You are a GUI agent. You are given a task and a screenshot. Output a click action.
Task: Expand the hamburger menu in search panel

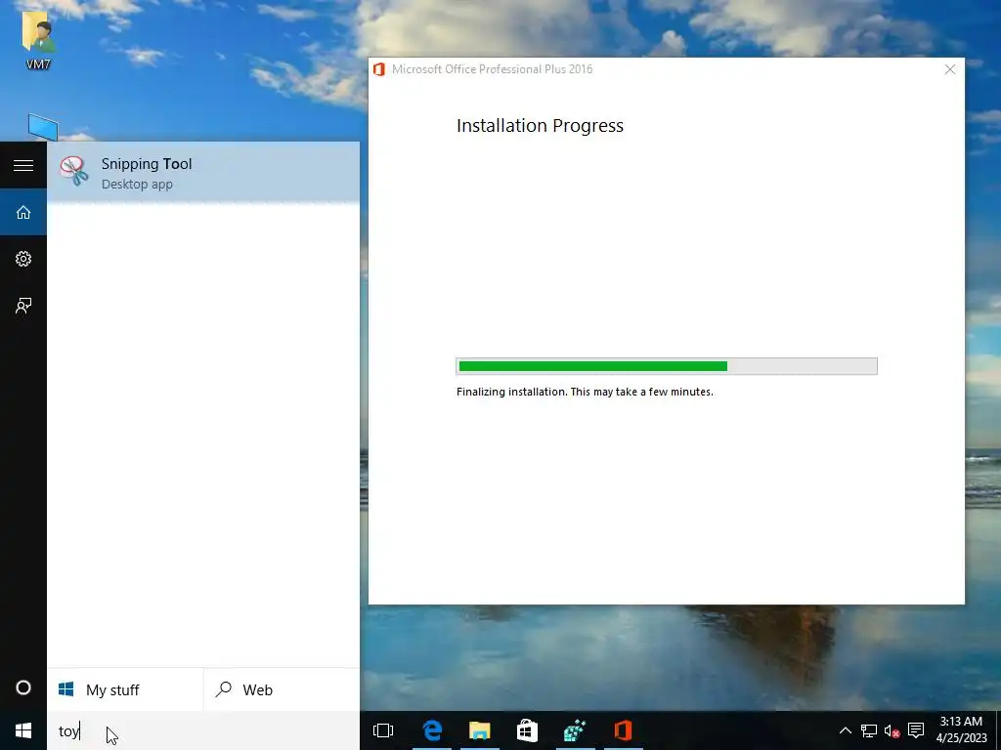click(23, 165)
